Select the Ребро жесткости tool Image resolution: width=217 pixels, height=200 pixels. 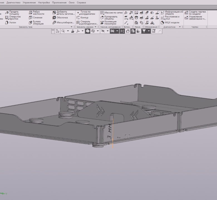tap(36, 13)
